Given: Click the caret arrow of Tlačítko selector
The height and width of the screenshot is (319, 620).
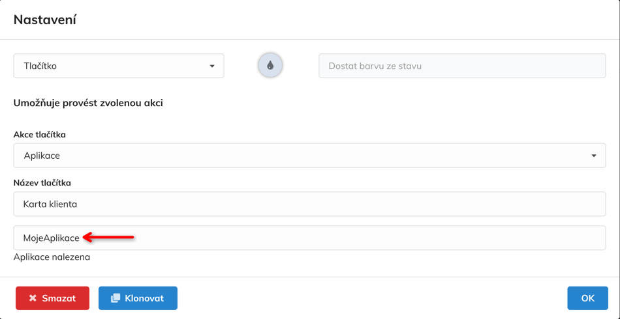Looking at the screenshot, I should [212, 66].
